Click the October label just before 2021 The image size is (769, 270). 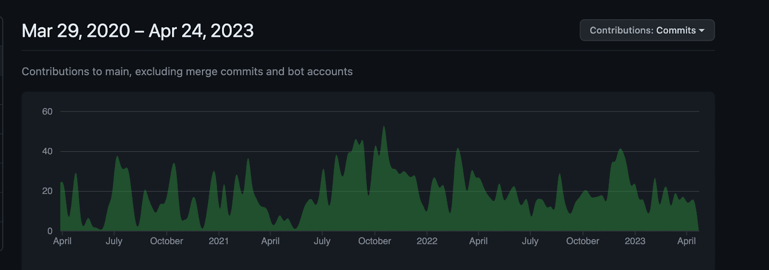point(166,241)
